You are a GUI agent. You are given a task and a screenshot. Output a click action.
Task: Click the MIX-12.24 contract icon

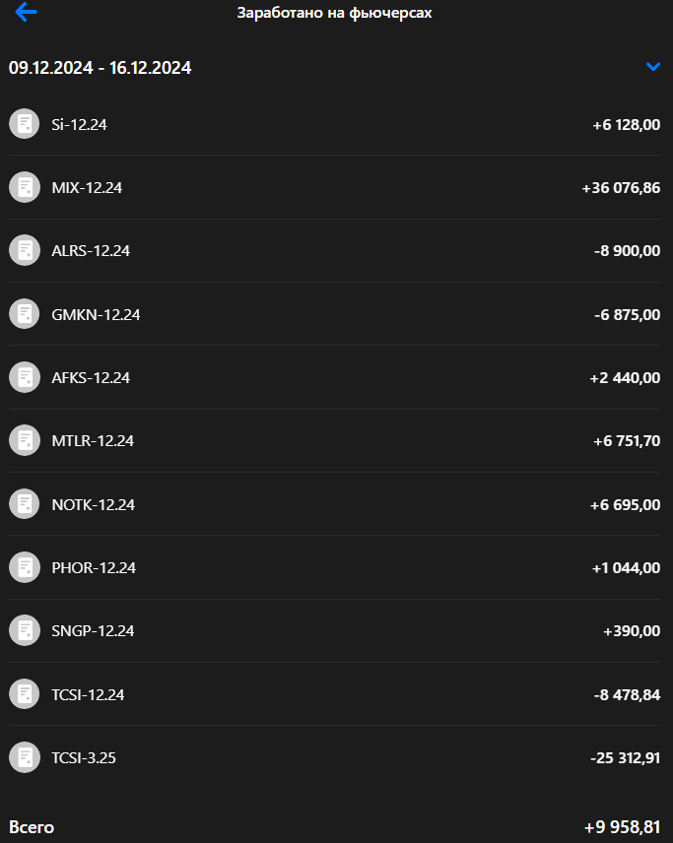click(24, 187)
